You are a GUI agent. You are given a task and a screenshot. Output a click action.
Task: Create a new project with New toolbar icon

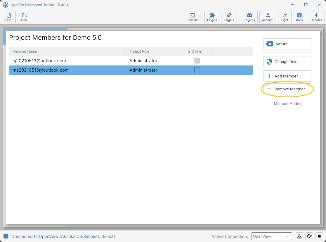(x=9, y=17)
